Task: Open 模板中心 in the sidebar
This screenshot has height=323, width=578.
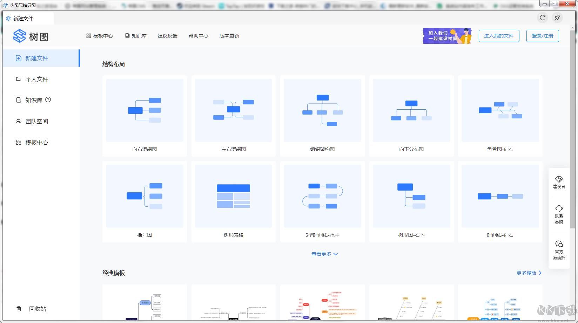Action: 41,142
